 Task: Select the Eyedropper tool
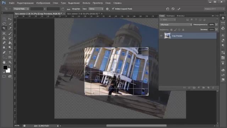pyautogui.click(x=10, y=28)
